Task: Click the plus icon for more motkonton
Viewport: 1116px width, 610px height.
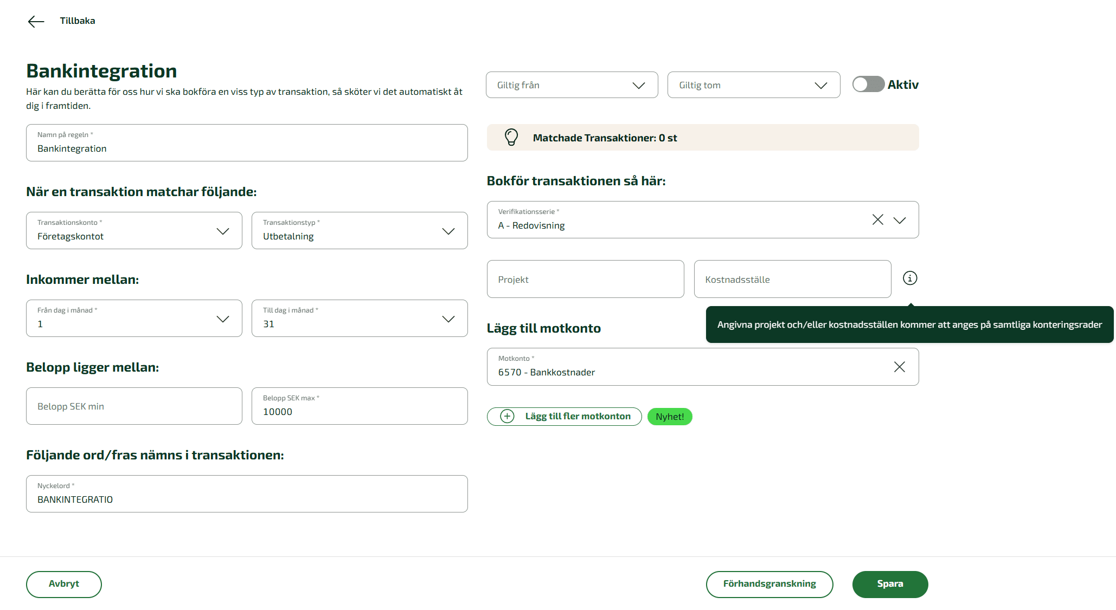Action: [x=507, y=416]
